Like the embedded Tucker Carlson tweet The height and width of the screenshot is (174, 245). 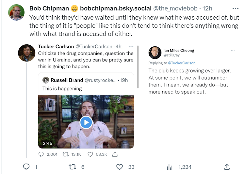pos(91,154)
